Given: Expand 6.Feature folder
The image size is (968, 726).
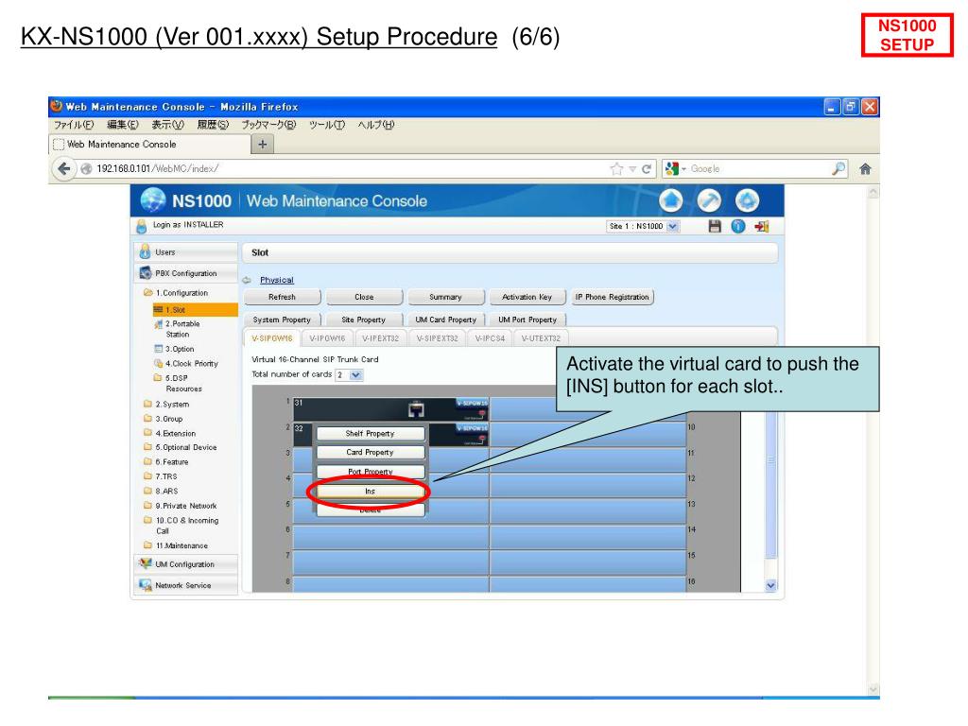Looking at the screenshot, I should (x=166, y=461).
